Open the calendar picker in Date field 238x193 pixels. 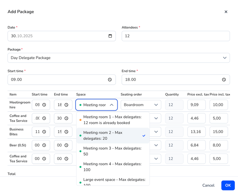click(110, 36)
